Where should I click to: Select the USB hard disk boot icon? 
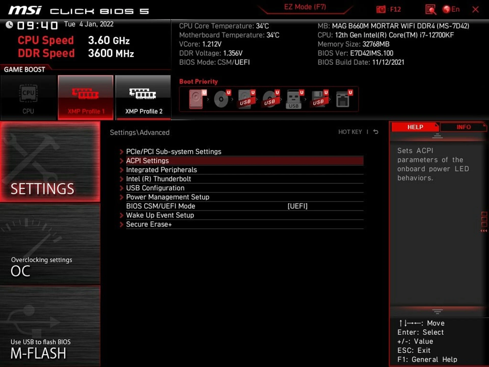pos(246,99)
